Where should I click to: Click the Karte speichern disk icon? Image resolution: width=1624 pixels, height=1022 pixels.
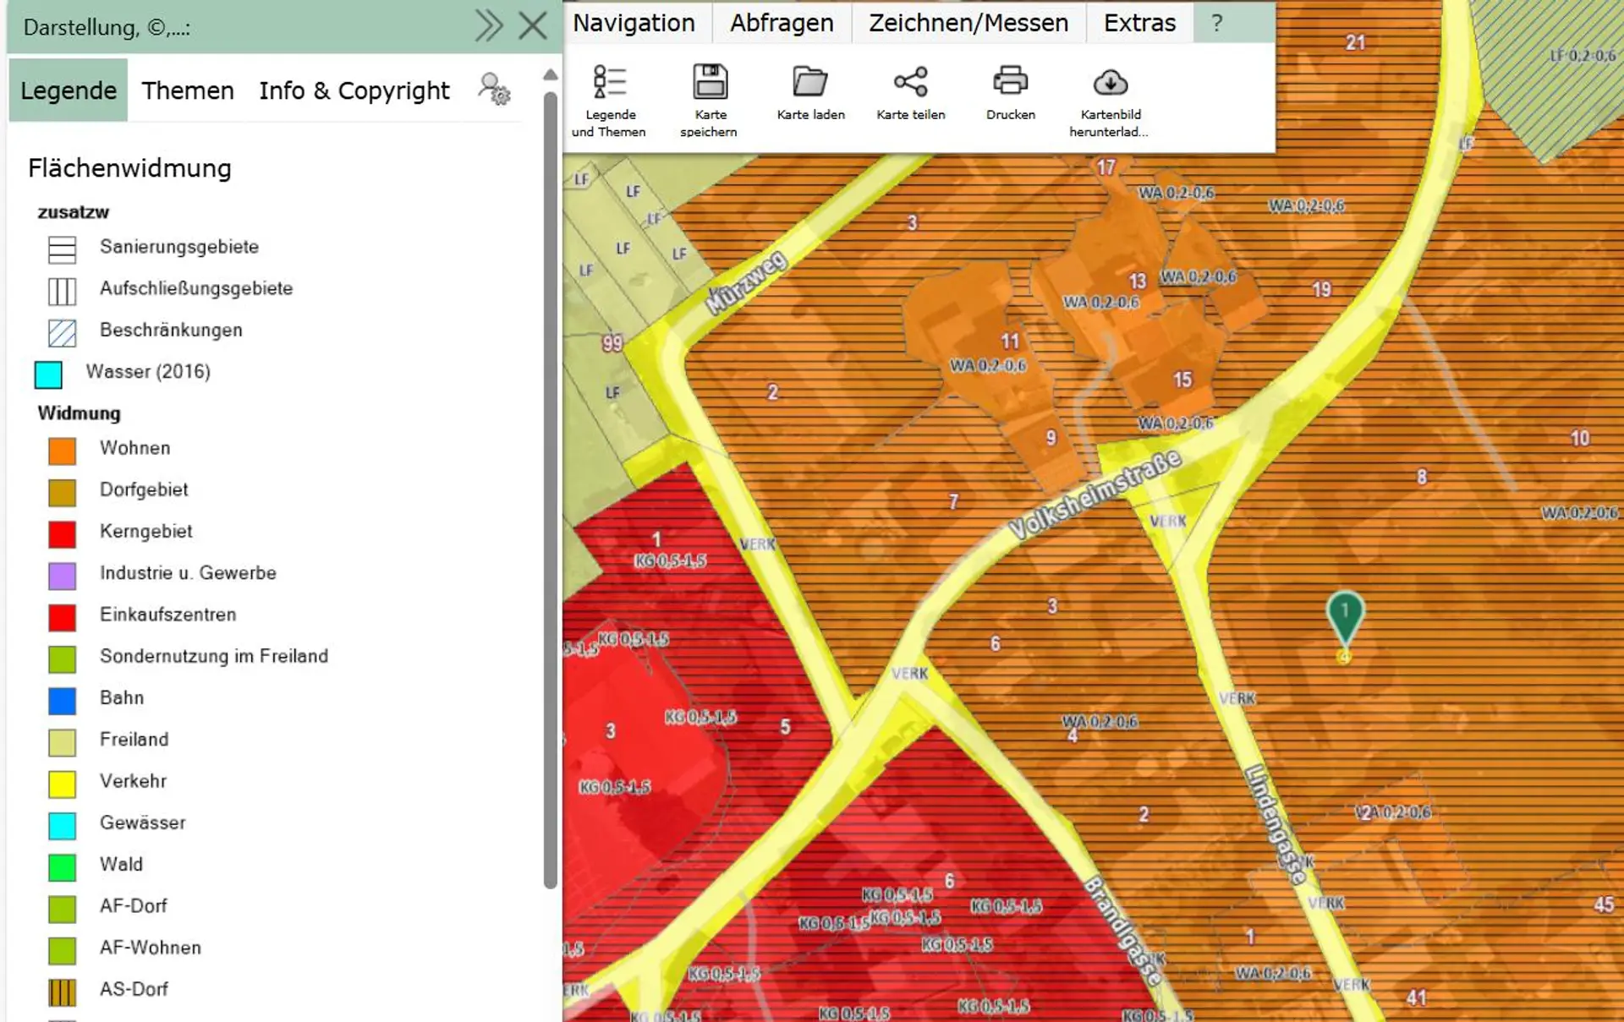click(x=710, y=82)
